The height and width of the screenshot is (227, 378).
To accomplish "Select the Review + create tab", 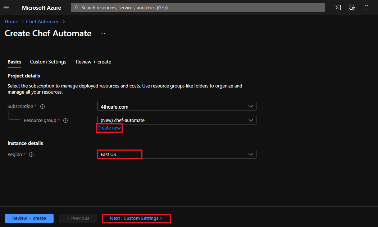I will (x=94, y=62).
